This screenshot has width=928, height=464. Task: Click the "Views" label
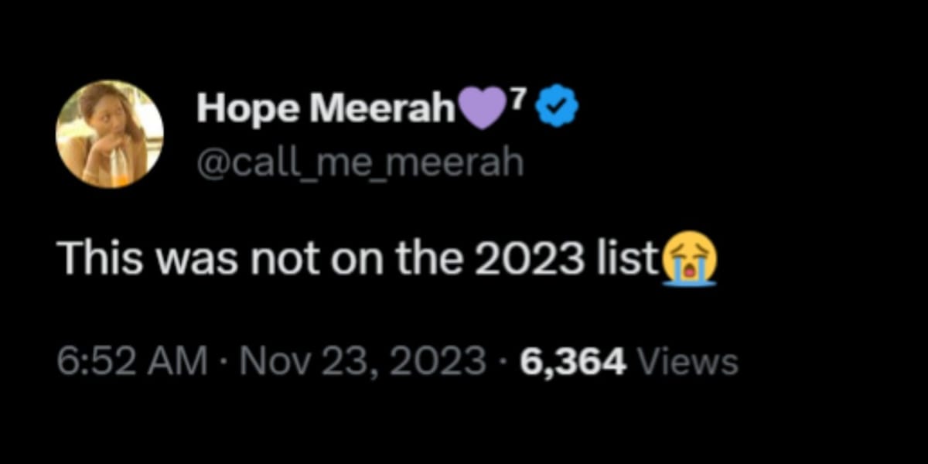[x=687, y=361]
